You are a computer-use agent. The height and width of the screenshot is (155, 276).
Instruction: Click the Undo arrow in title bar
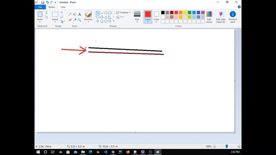tap(47, 2)
